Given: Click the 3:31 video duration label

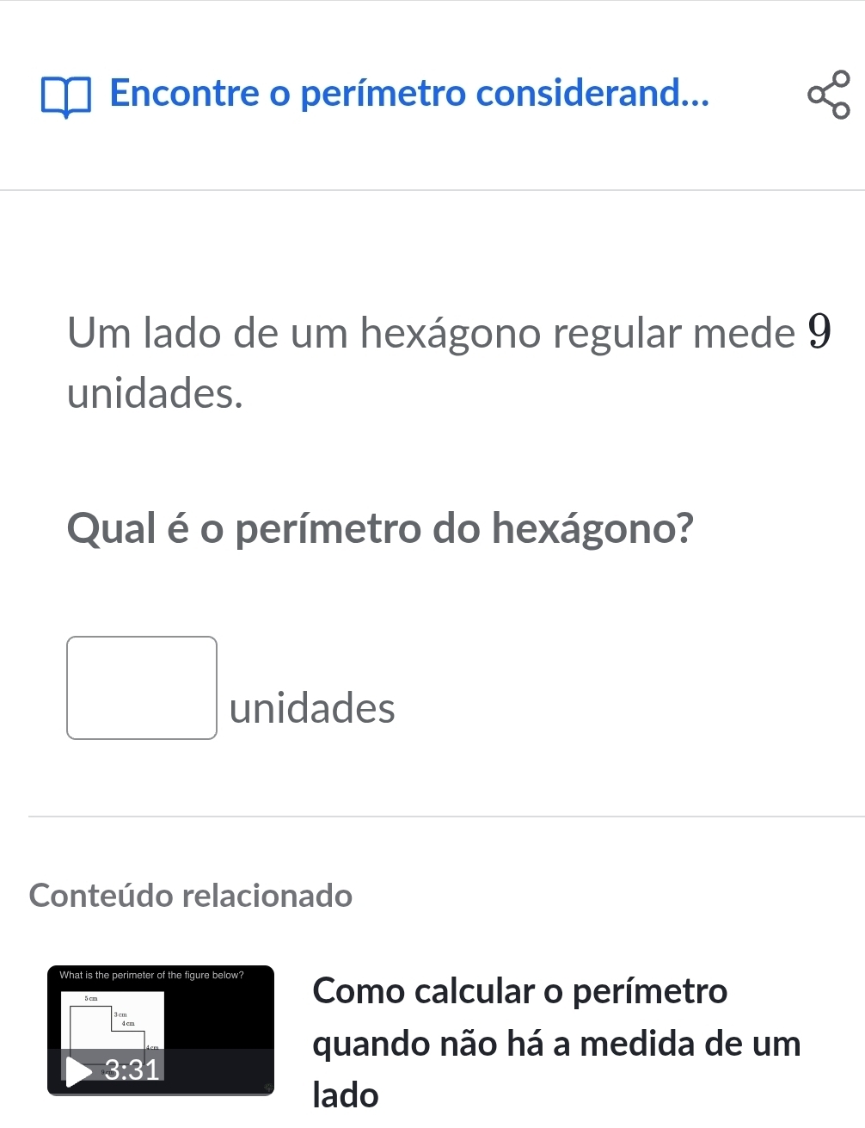Looking at the screenshot, I should point(132,1069).
